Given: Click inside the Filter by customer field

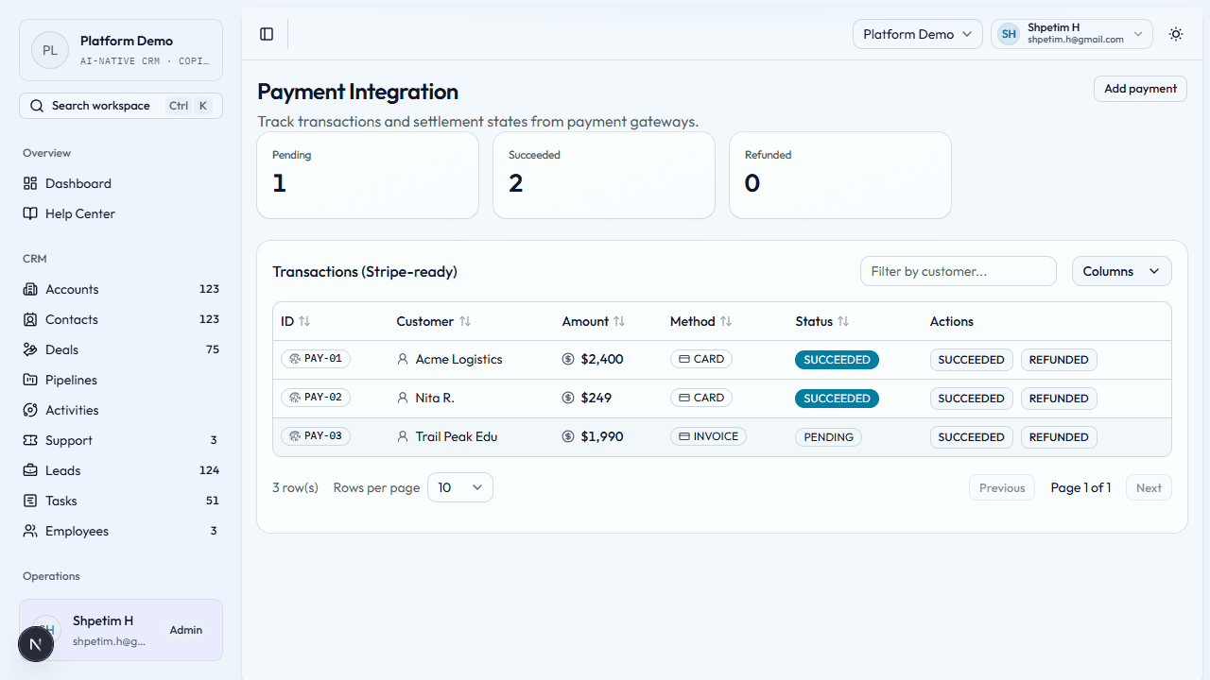Looking at the screenshot, I should (x=958, y=271).
